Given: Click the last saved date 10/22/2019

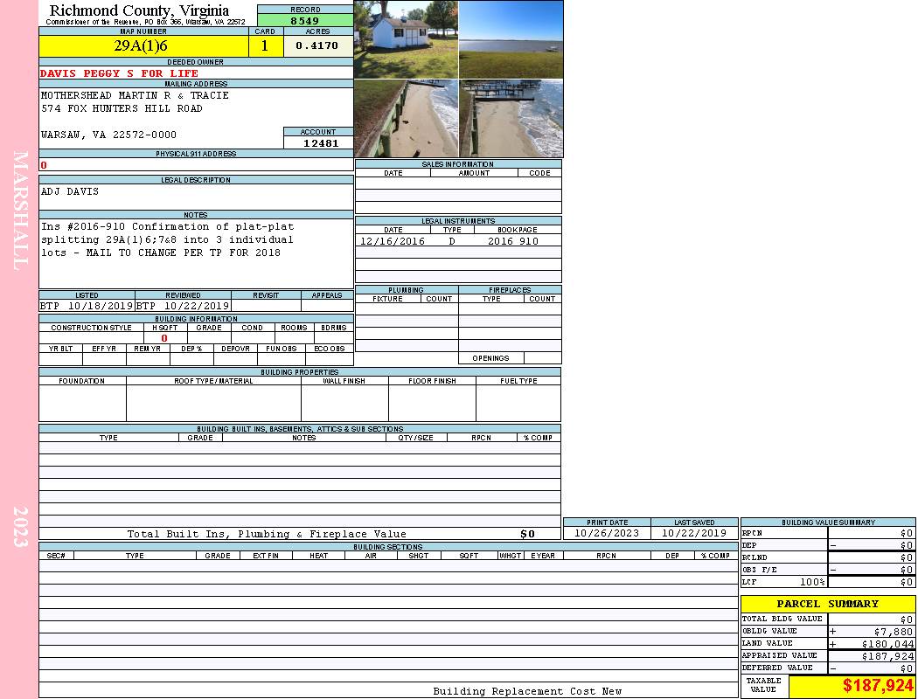Looking at the screenshot, I should click(694, 533).
